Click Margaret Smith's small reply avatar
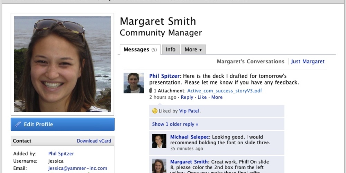The image size is (346, 173). 159,166
